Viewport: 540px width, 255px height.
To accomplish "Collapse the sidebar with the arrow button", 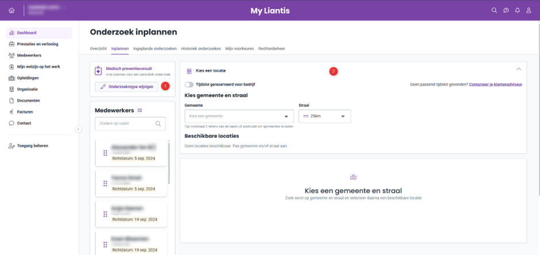I will tap(79, 129).
